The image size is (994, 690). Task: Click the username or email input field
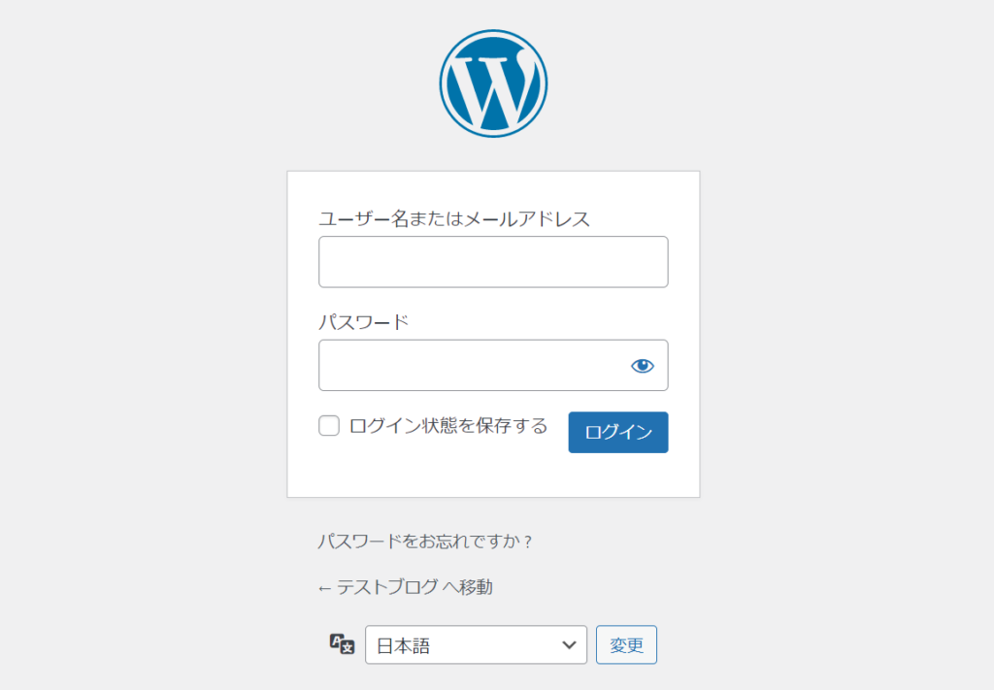493,261
